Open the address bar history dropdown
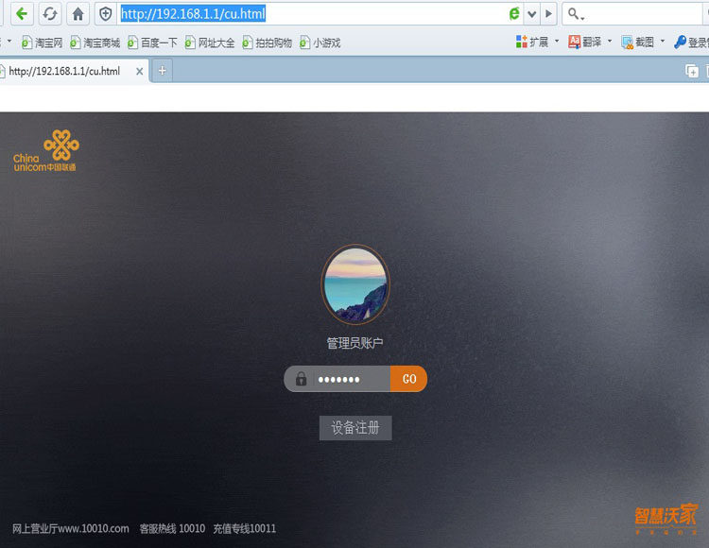Screen dimensions: 709x548 pyautogui.click(x=531, y=14)
